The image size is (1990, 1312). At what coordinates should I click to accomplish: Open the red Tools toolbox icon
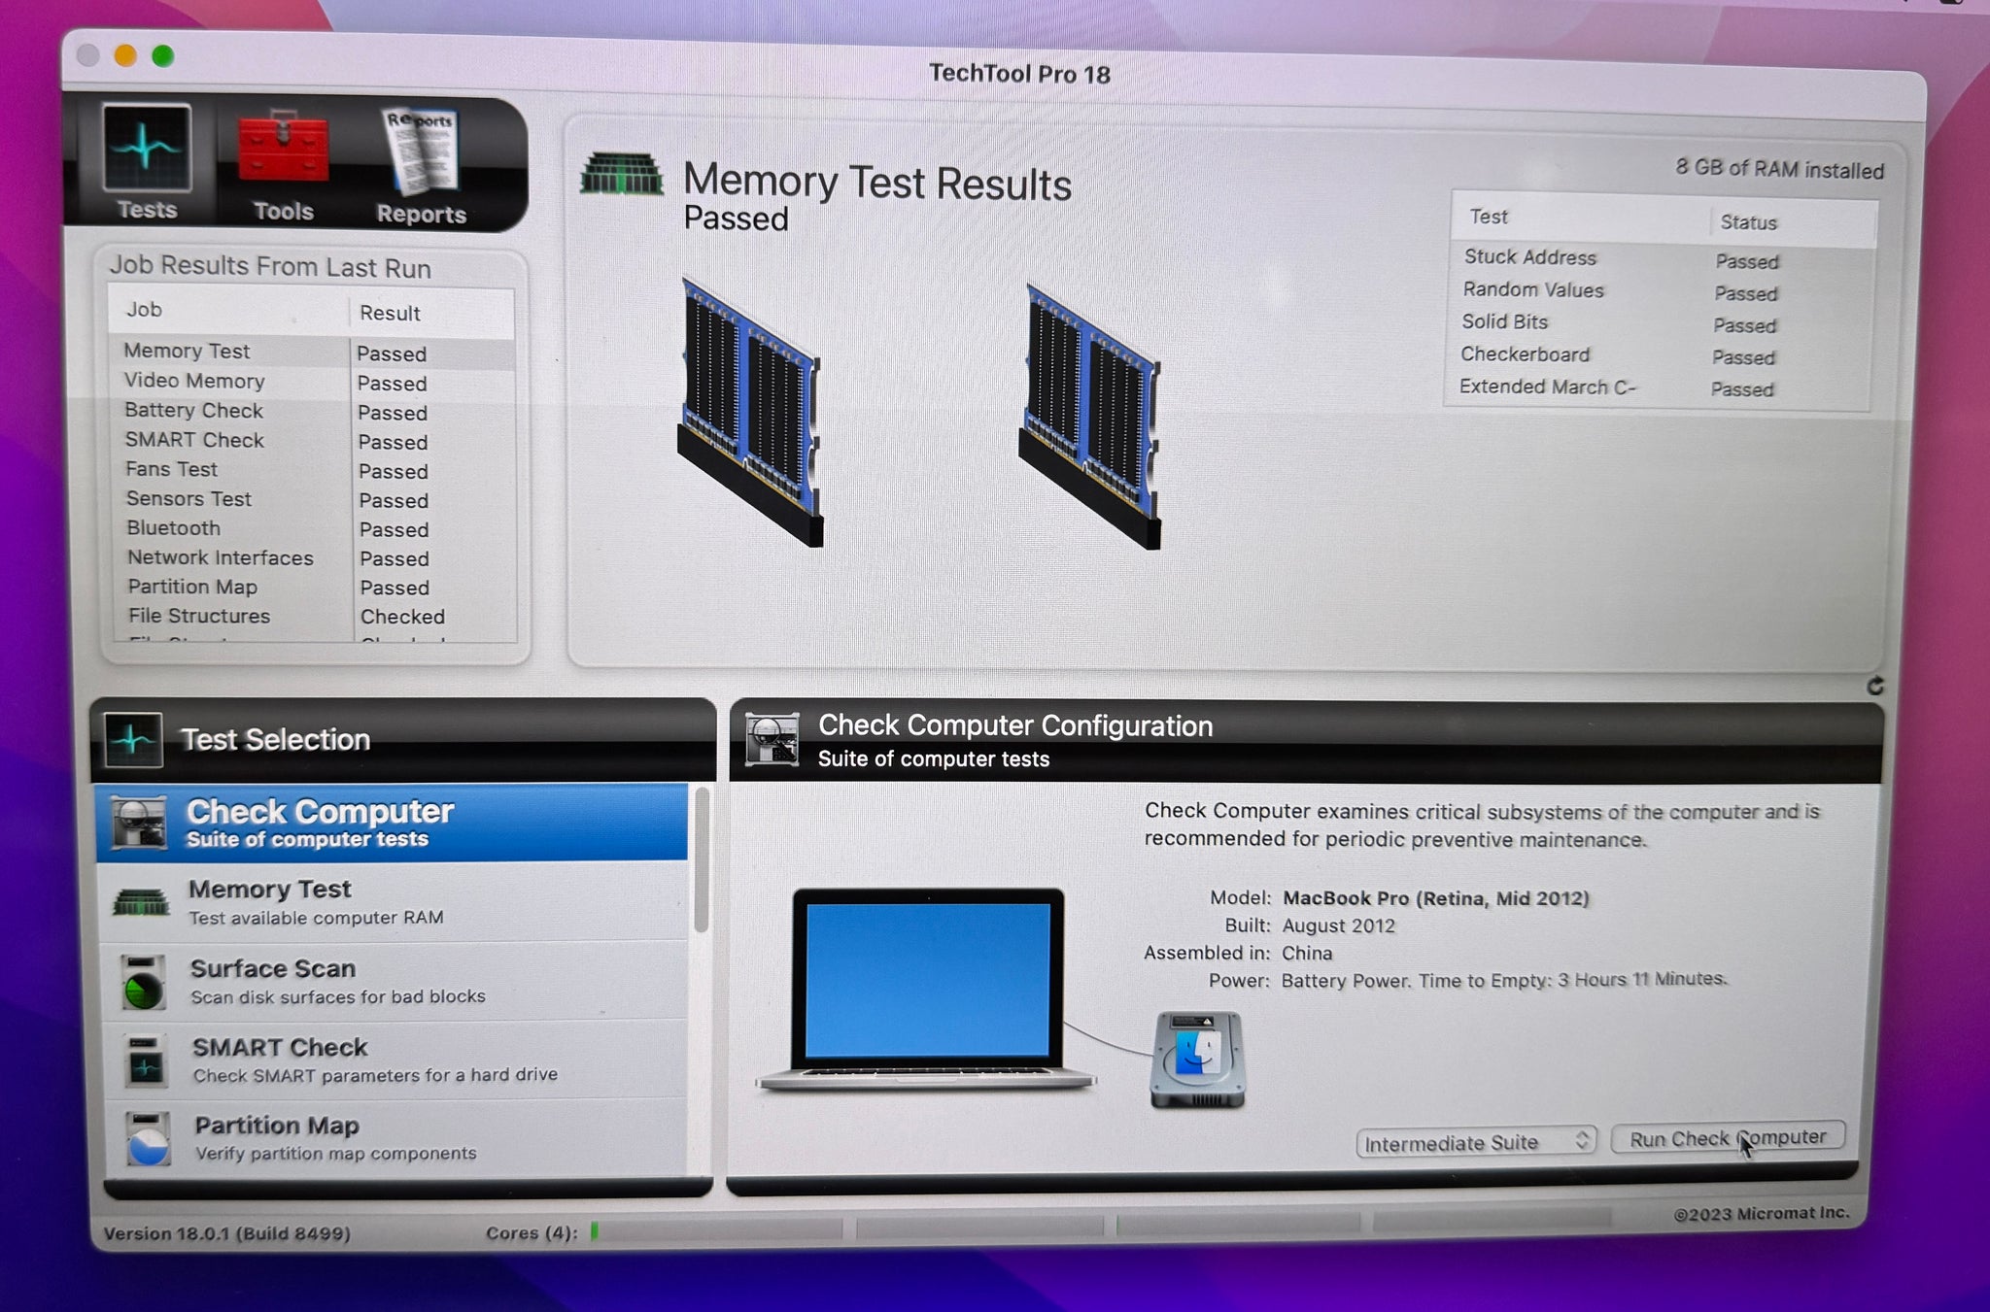click(283, 150)
